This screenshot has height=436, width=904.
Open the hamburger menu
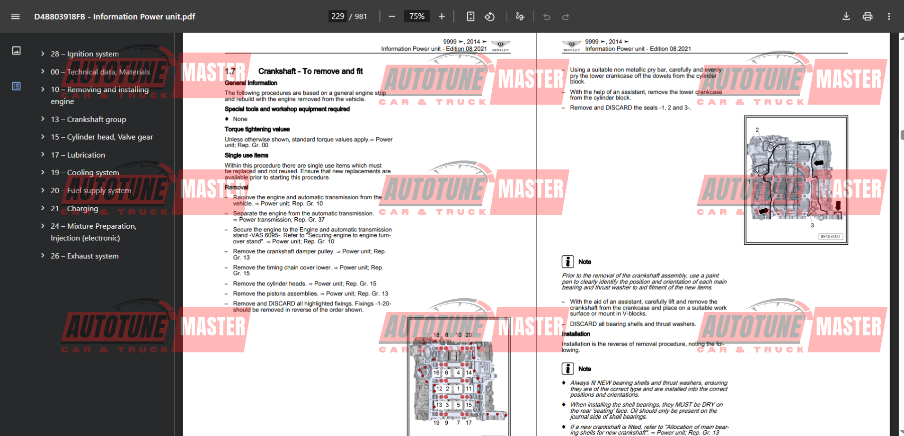[15, 16]
